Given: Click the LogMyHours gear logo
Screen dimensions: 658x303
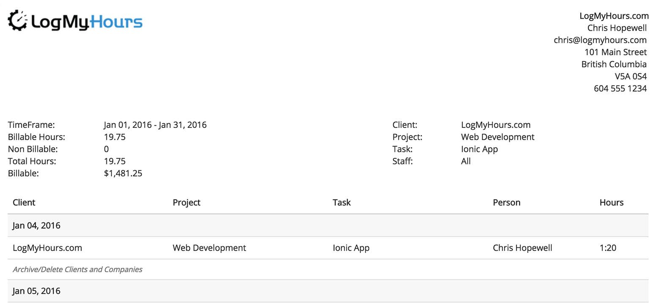Looking at the screenshot, I should [x=18, y=21].
